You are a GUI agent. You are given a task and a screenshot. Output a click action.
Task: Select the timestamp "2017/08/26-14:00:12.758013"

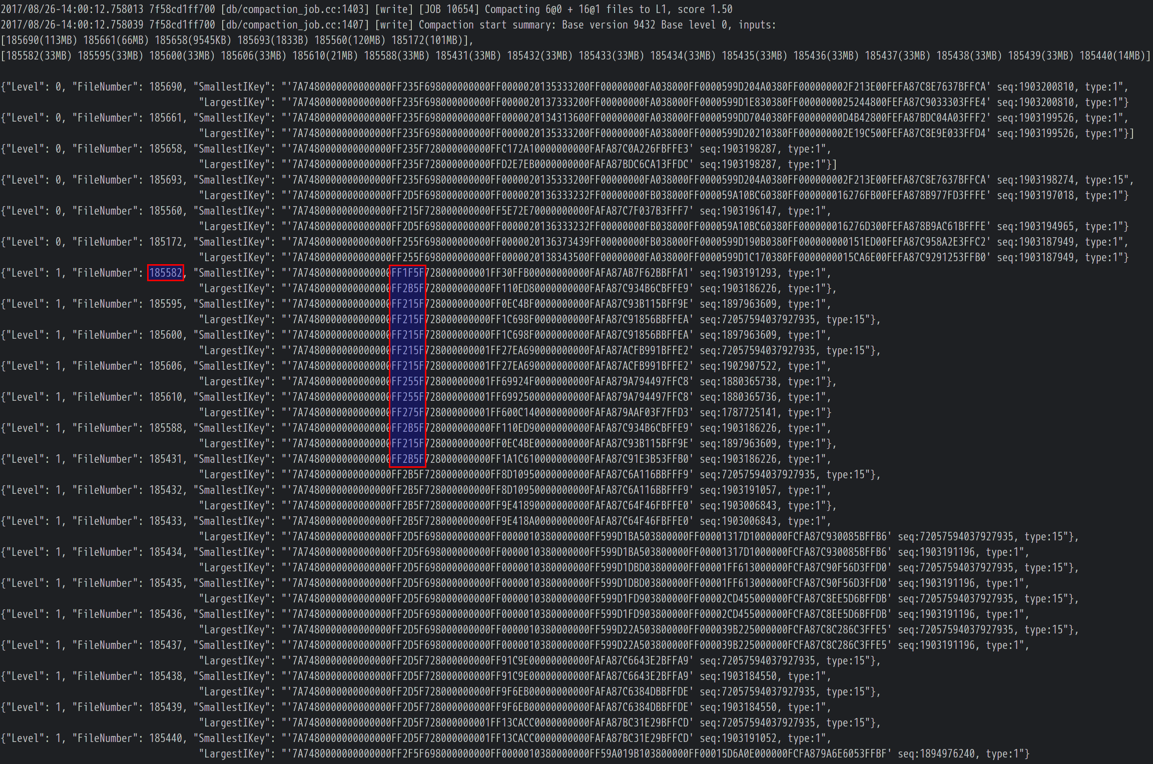(72, 10)
